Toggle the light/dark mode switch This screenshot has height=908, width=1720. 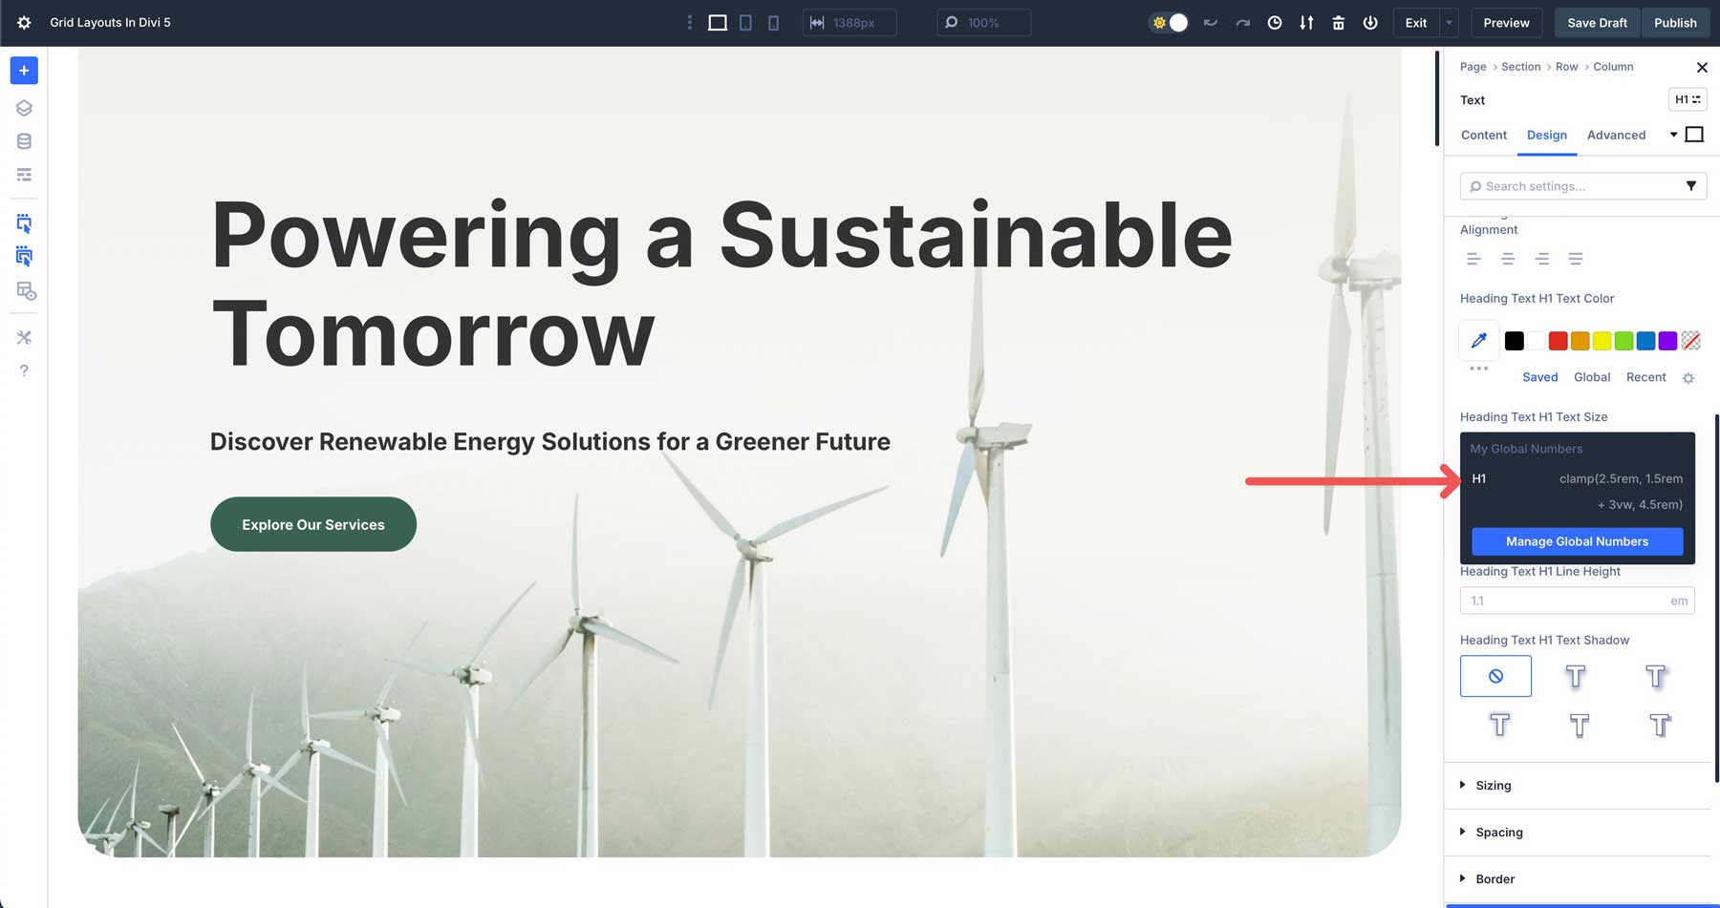pyautogui.click(x=1170, y=23)
